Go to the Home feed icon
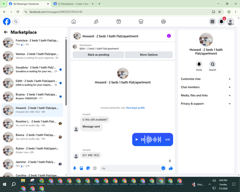The image size is (240, 192). [x=73, y=22]
